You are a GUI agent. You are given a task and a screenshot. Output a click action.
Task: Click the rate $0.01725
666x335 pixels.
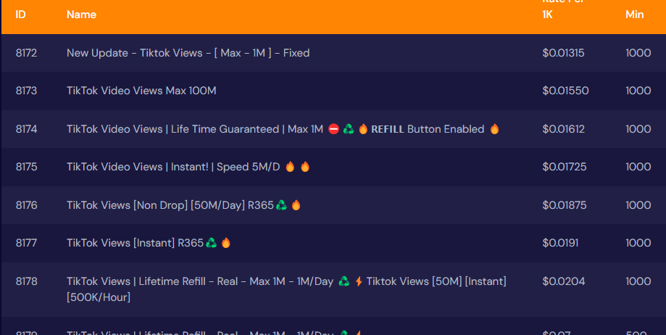564,167
